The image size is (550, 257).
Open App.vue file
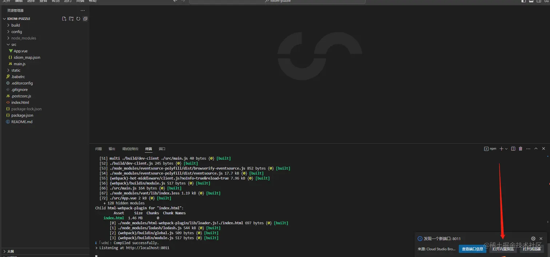(45, 51)
